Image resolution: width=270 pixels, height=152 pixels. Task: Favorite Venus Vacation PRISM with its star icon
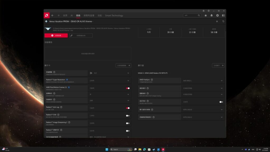(217, 21)
